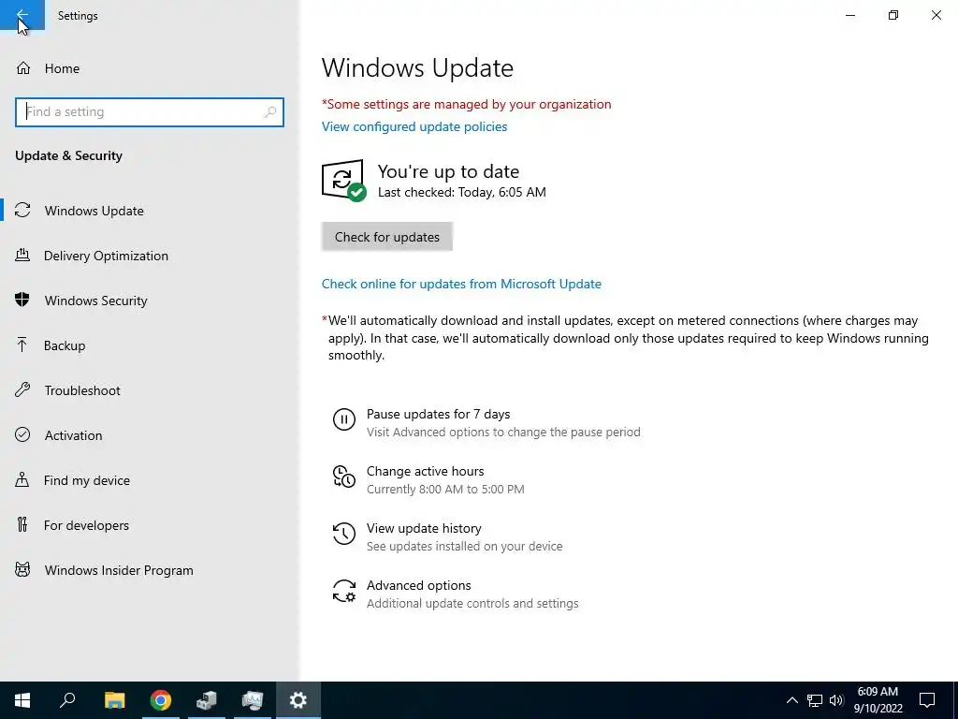Open the volume speaker tray icon
958x719 pixels.
pos(836,700)
